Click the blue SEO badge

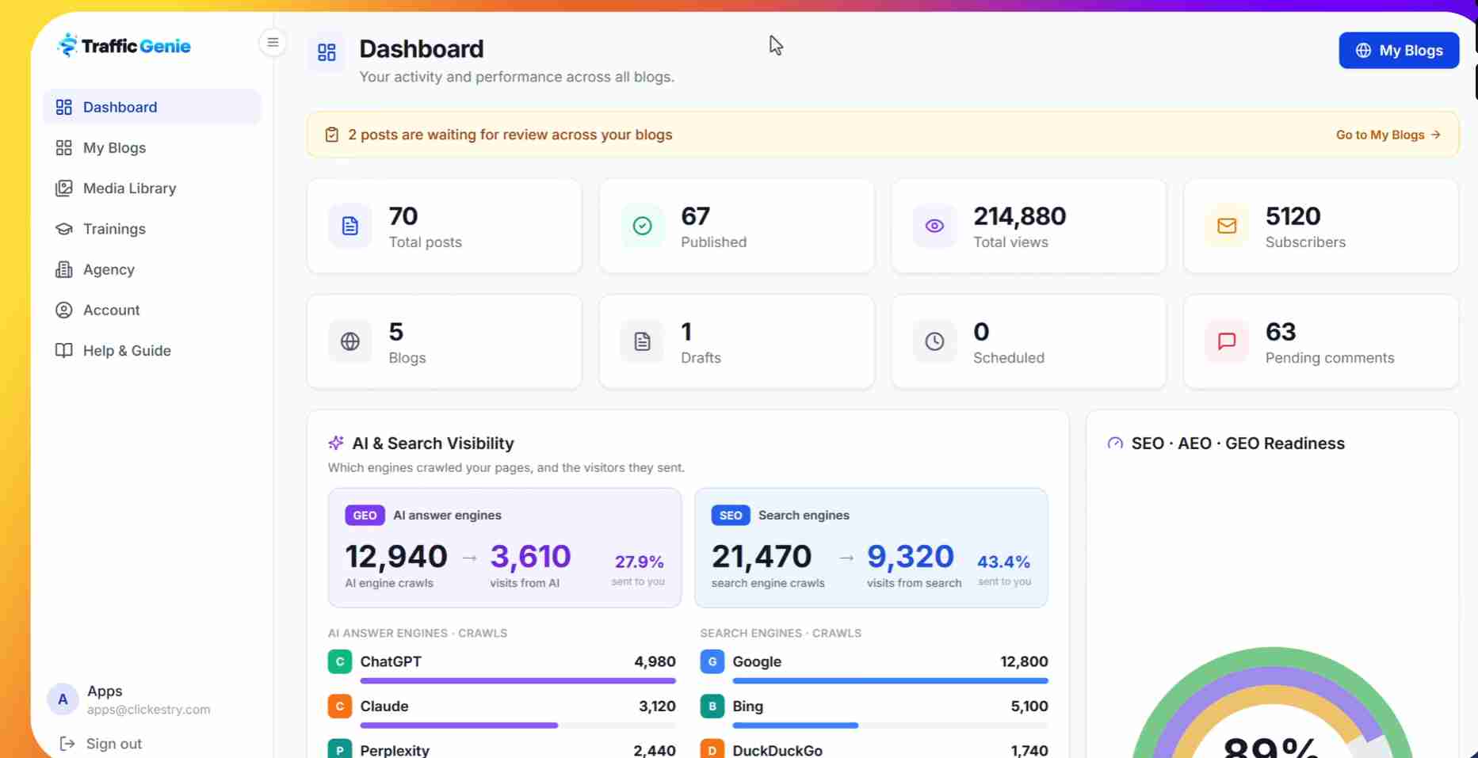click(731, 516)
